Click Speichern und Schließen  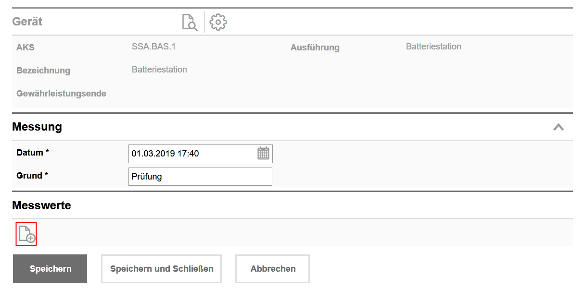click(x=161, y=269)
